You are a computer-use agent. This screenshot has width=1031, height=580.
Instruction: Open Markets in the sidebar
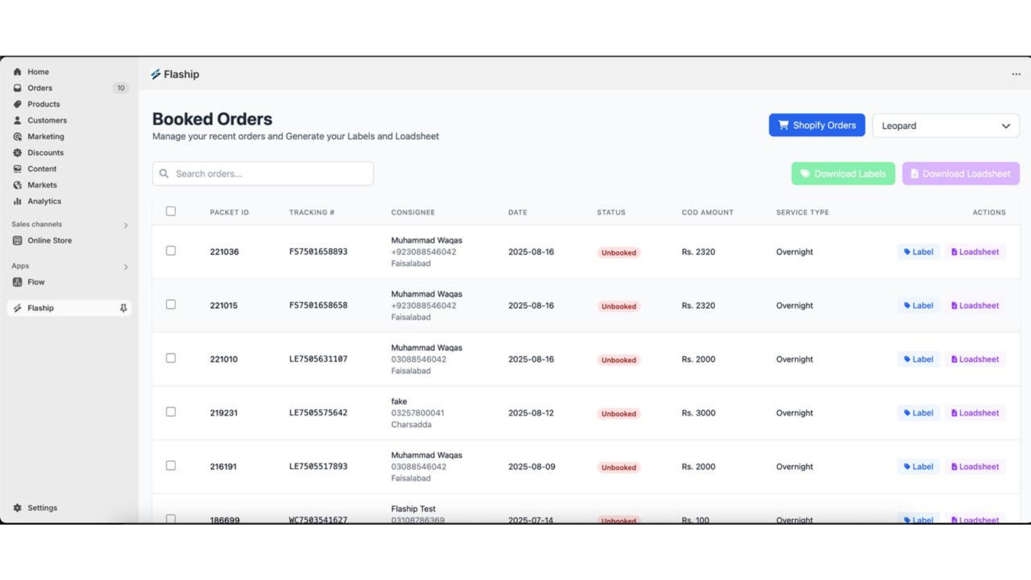click(x=43, y=184)
